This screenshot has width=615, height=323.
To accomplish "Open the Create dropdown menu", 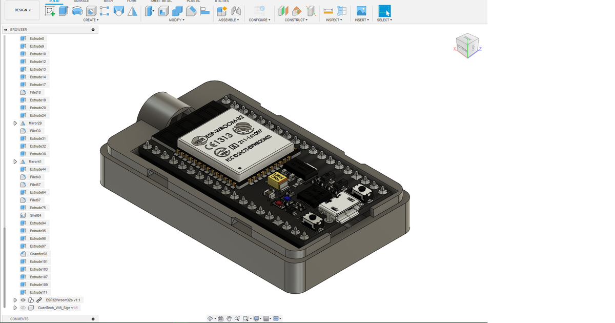I will tap(90, 20).
